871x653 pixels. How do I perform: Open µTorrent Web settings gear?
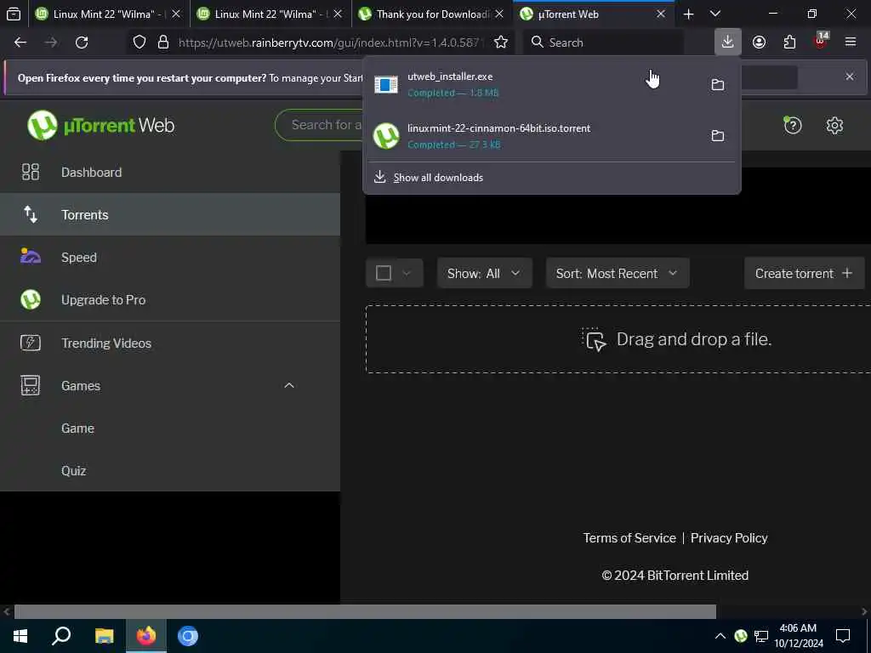pos(834,126)
